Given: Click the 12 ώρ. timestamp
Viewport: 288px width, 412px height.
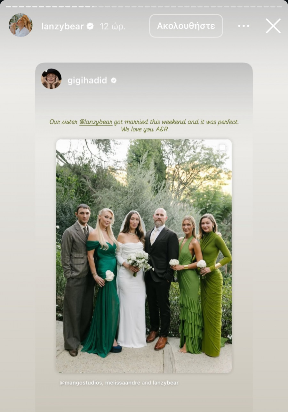Looking at the screenshot, I should [x=113, y=26].
